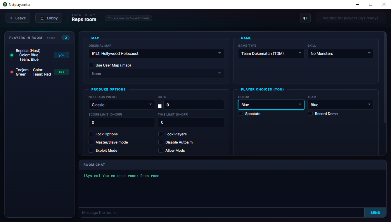
Task: Click the Players in Room heading
Action: [x=25, y=38]
